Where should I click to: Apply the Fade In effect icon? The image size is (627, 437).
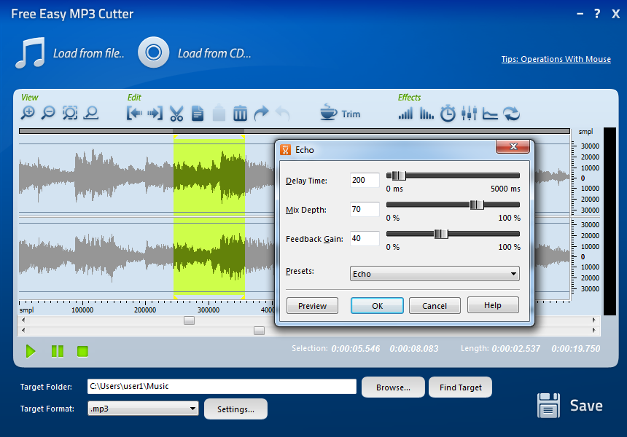(405, 114)
